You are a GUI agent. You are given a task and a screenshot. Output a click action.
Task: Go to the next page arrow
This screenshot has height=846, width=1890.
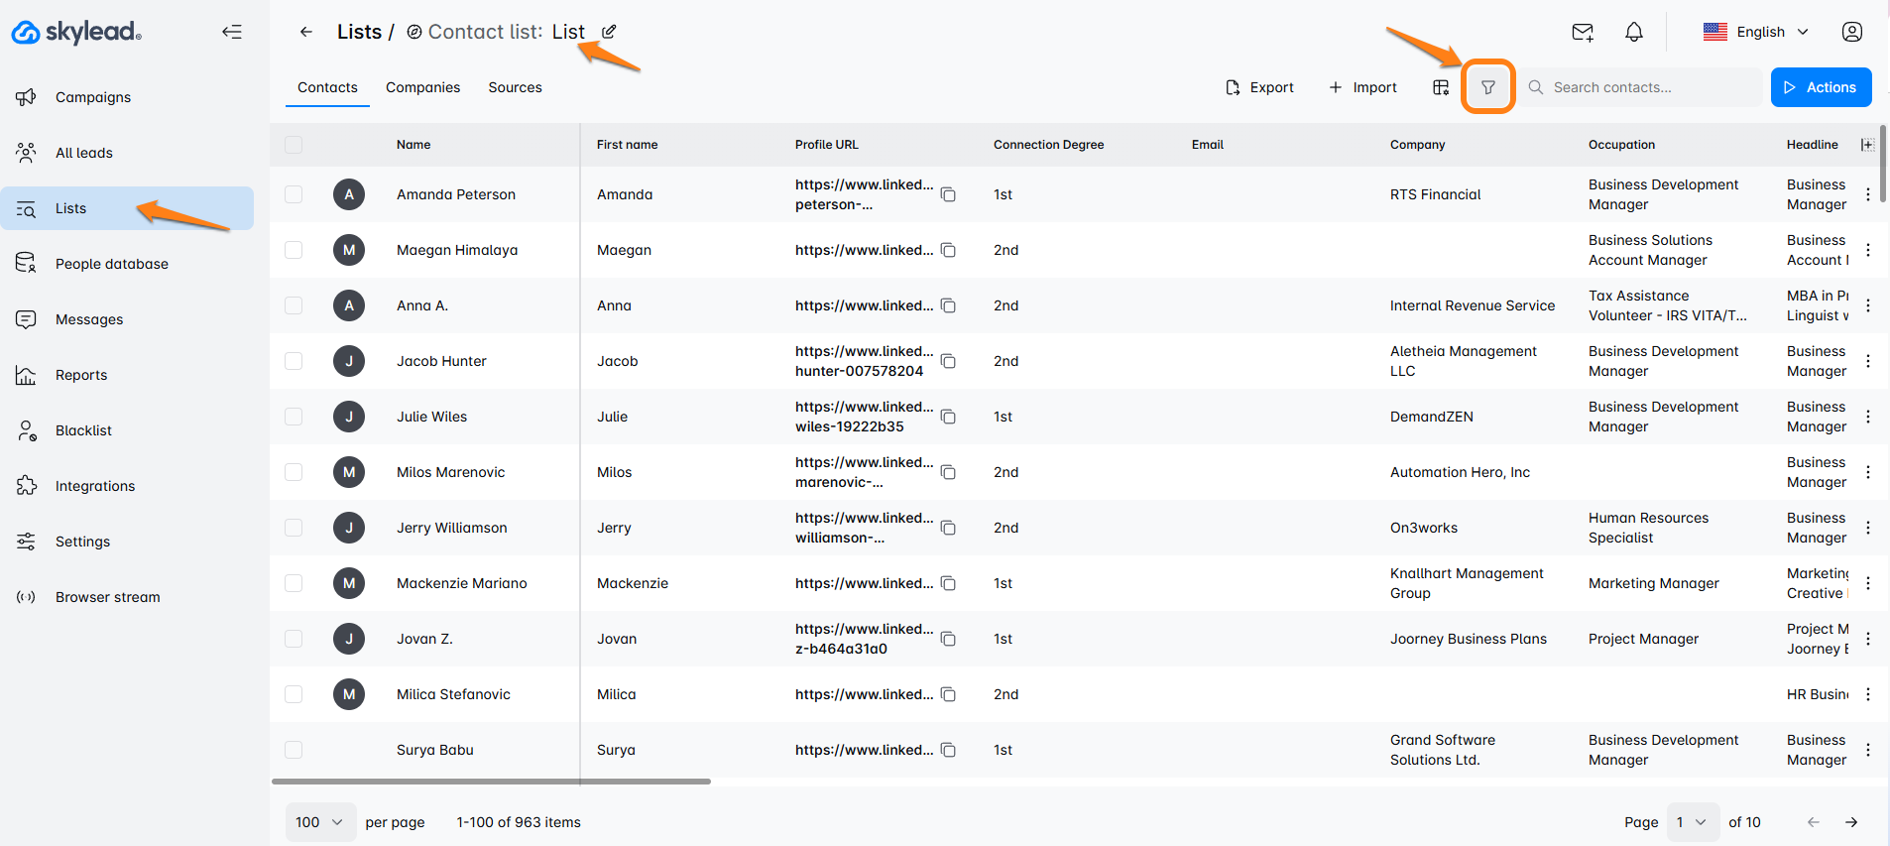(x=1851, y=822)
